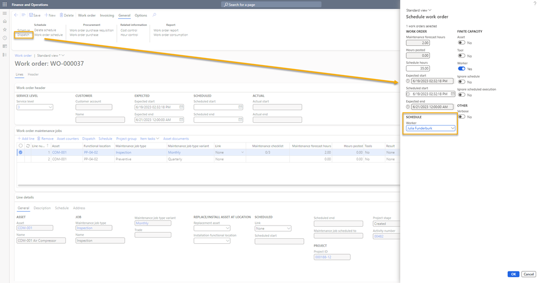Image resolution: width=540 pixels, height=283 pixels.
Task: Open Recent clock icon in the sidebar
Action: click(5, 38)
